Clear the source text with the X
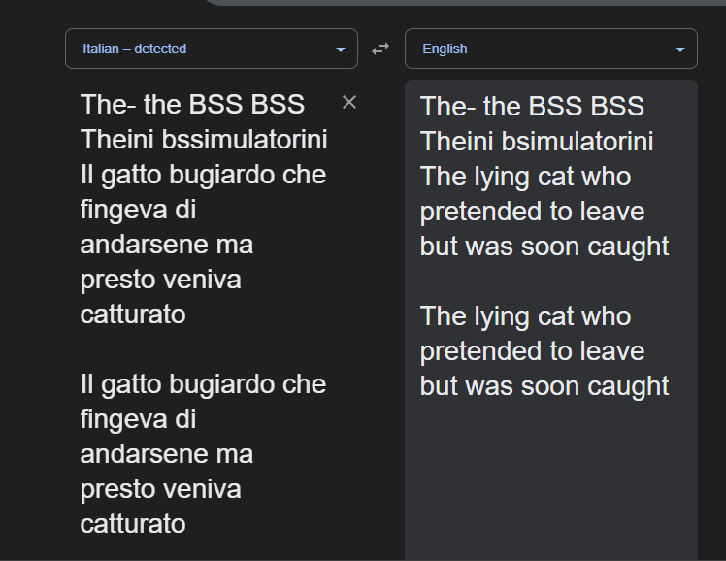This screenshot has width=726, height=561. tap(349, 103)
